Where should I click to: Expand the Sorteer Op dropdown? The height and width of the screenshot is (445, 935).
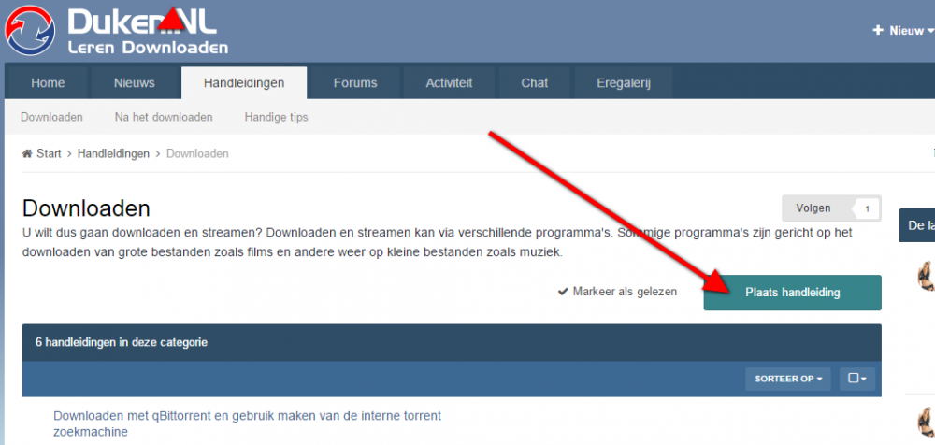click(x=787, y=379)
